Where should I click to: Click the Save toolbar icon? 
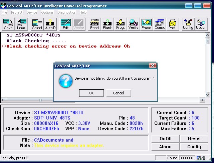(x=8, y=24)
